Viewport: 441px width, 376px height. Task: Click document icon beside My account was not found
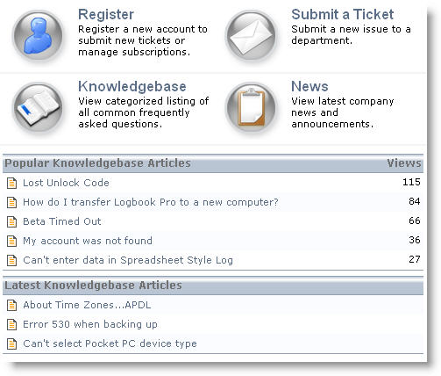11,241
